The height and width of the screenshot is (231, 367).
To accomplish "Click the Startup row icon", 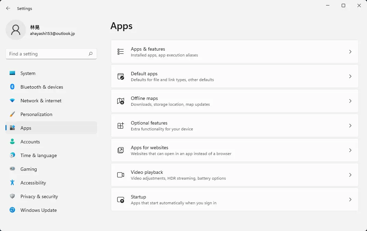I will [x=120, y=200].
